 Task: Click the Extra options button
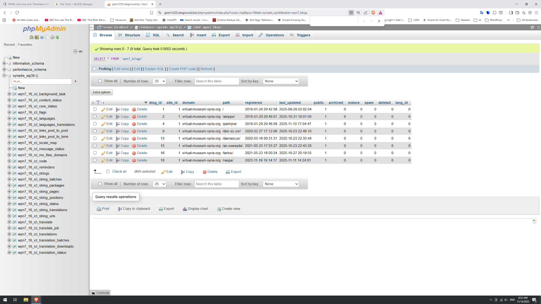(x=102, y=92)
